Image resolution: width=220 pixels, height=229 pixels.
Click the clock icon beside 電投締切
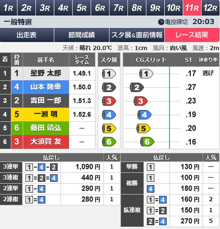click(x=161, y=22)
